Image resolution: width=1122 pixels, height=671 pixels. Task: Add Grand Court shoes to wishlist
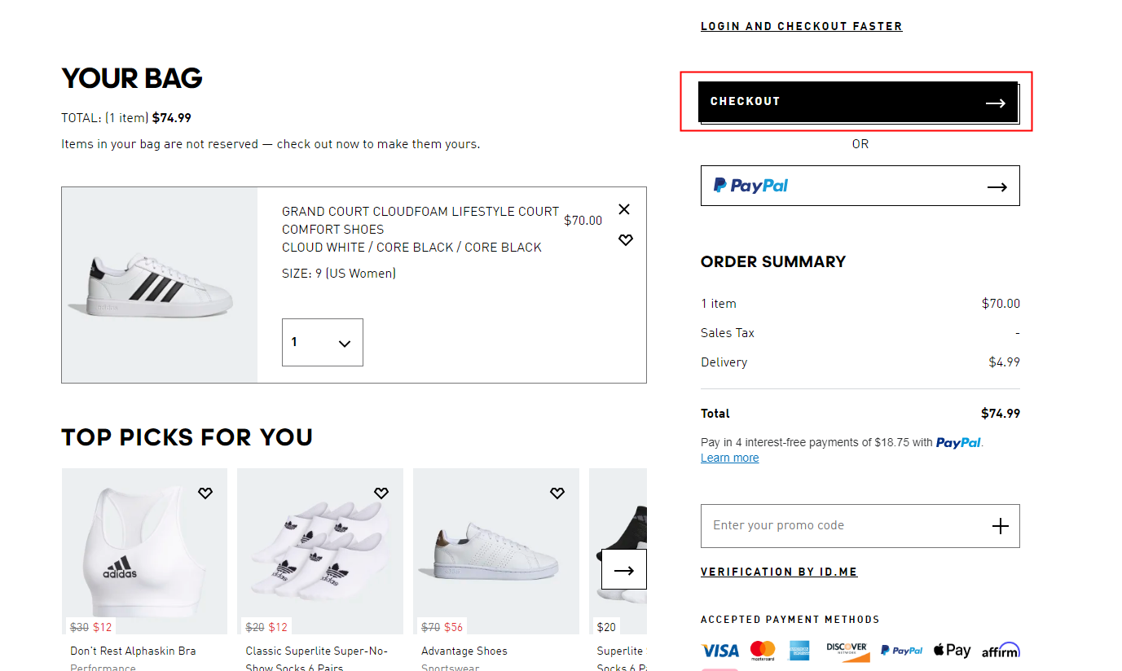point(625,240)
